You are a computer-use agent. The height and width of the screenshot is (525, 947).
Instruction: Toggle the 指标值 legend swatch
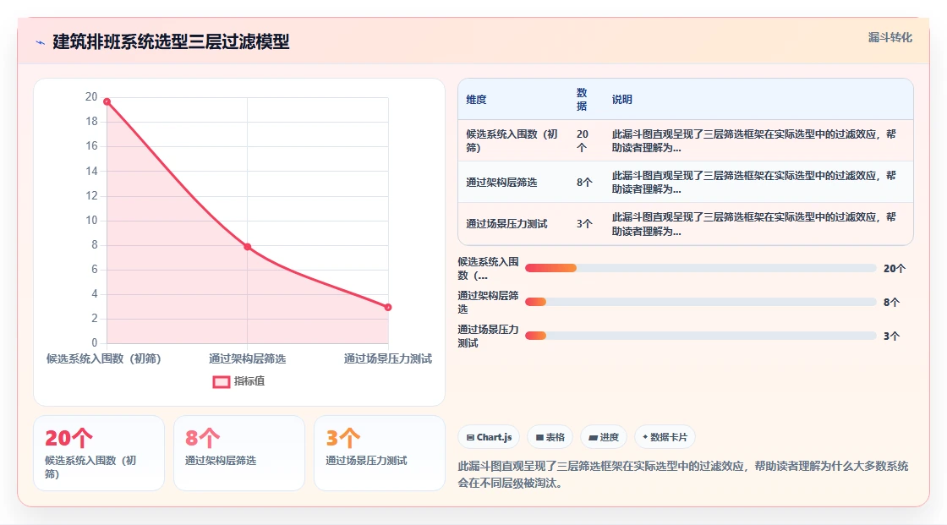(x=221, y=382)
